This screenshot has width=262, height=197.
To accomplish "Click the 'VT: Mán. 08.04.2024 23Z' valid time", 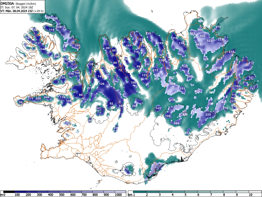I will click(17, 11).
